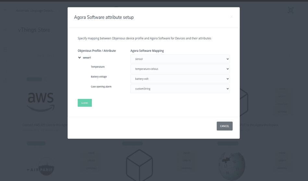Click UNINSTALL on the bottom middle cube card
Image resolution: width=308 pixels, height=181 pixels.
click(187, 168)
